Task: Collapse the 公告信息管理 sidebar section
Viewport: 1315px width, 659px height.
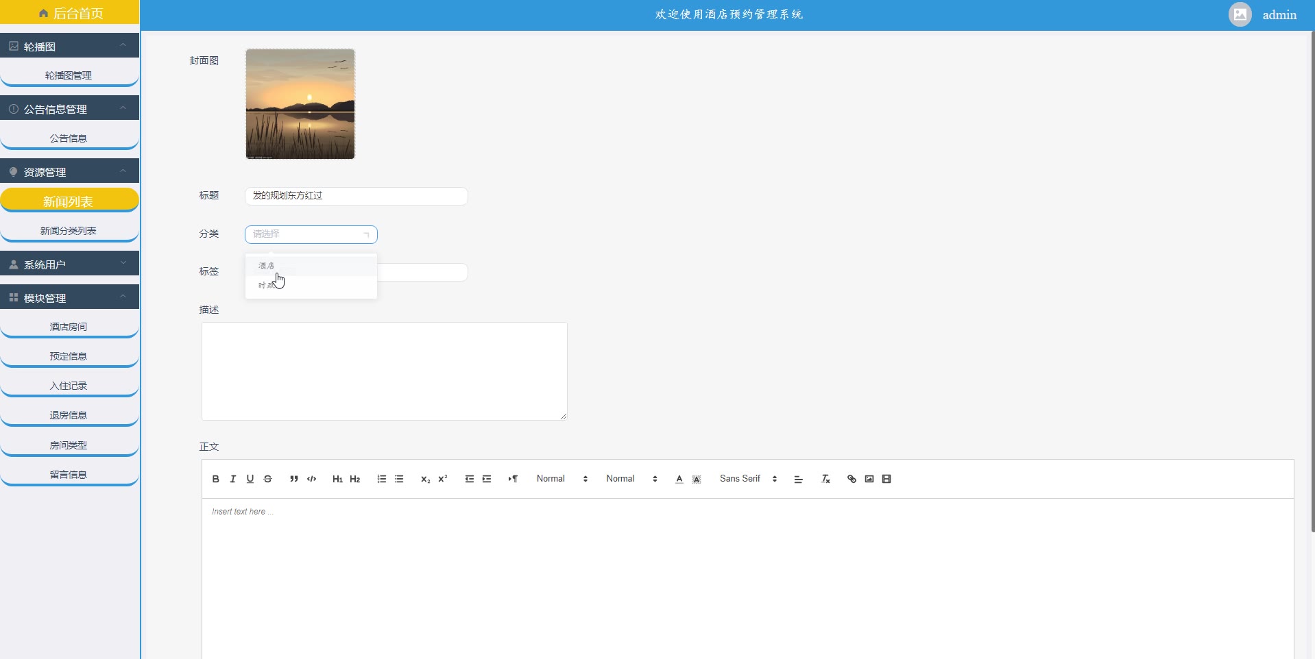Action: click(x=69, y=108)
